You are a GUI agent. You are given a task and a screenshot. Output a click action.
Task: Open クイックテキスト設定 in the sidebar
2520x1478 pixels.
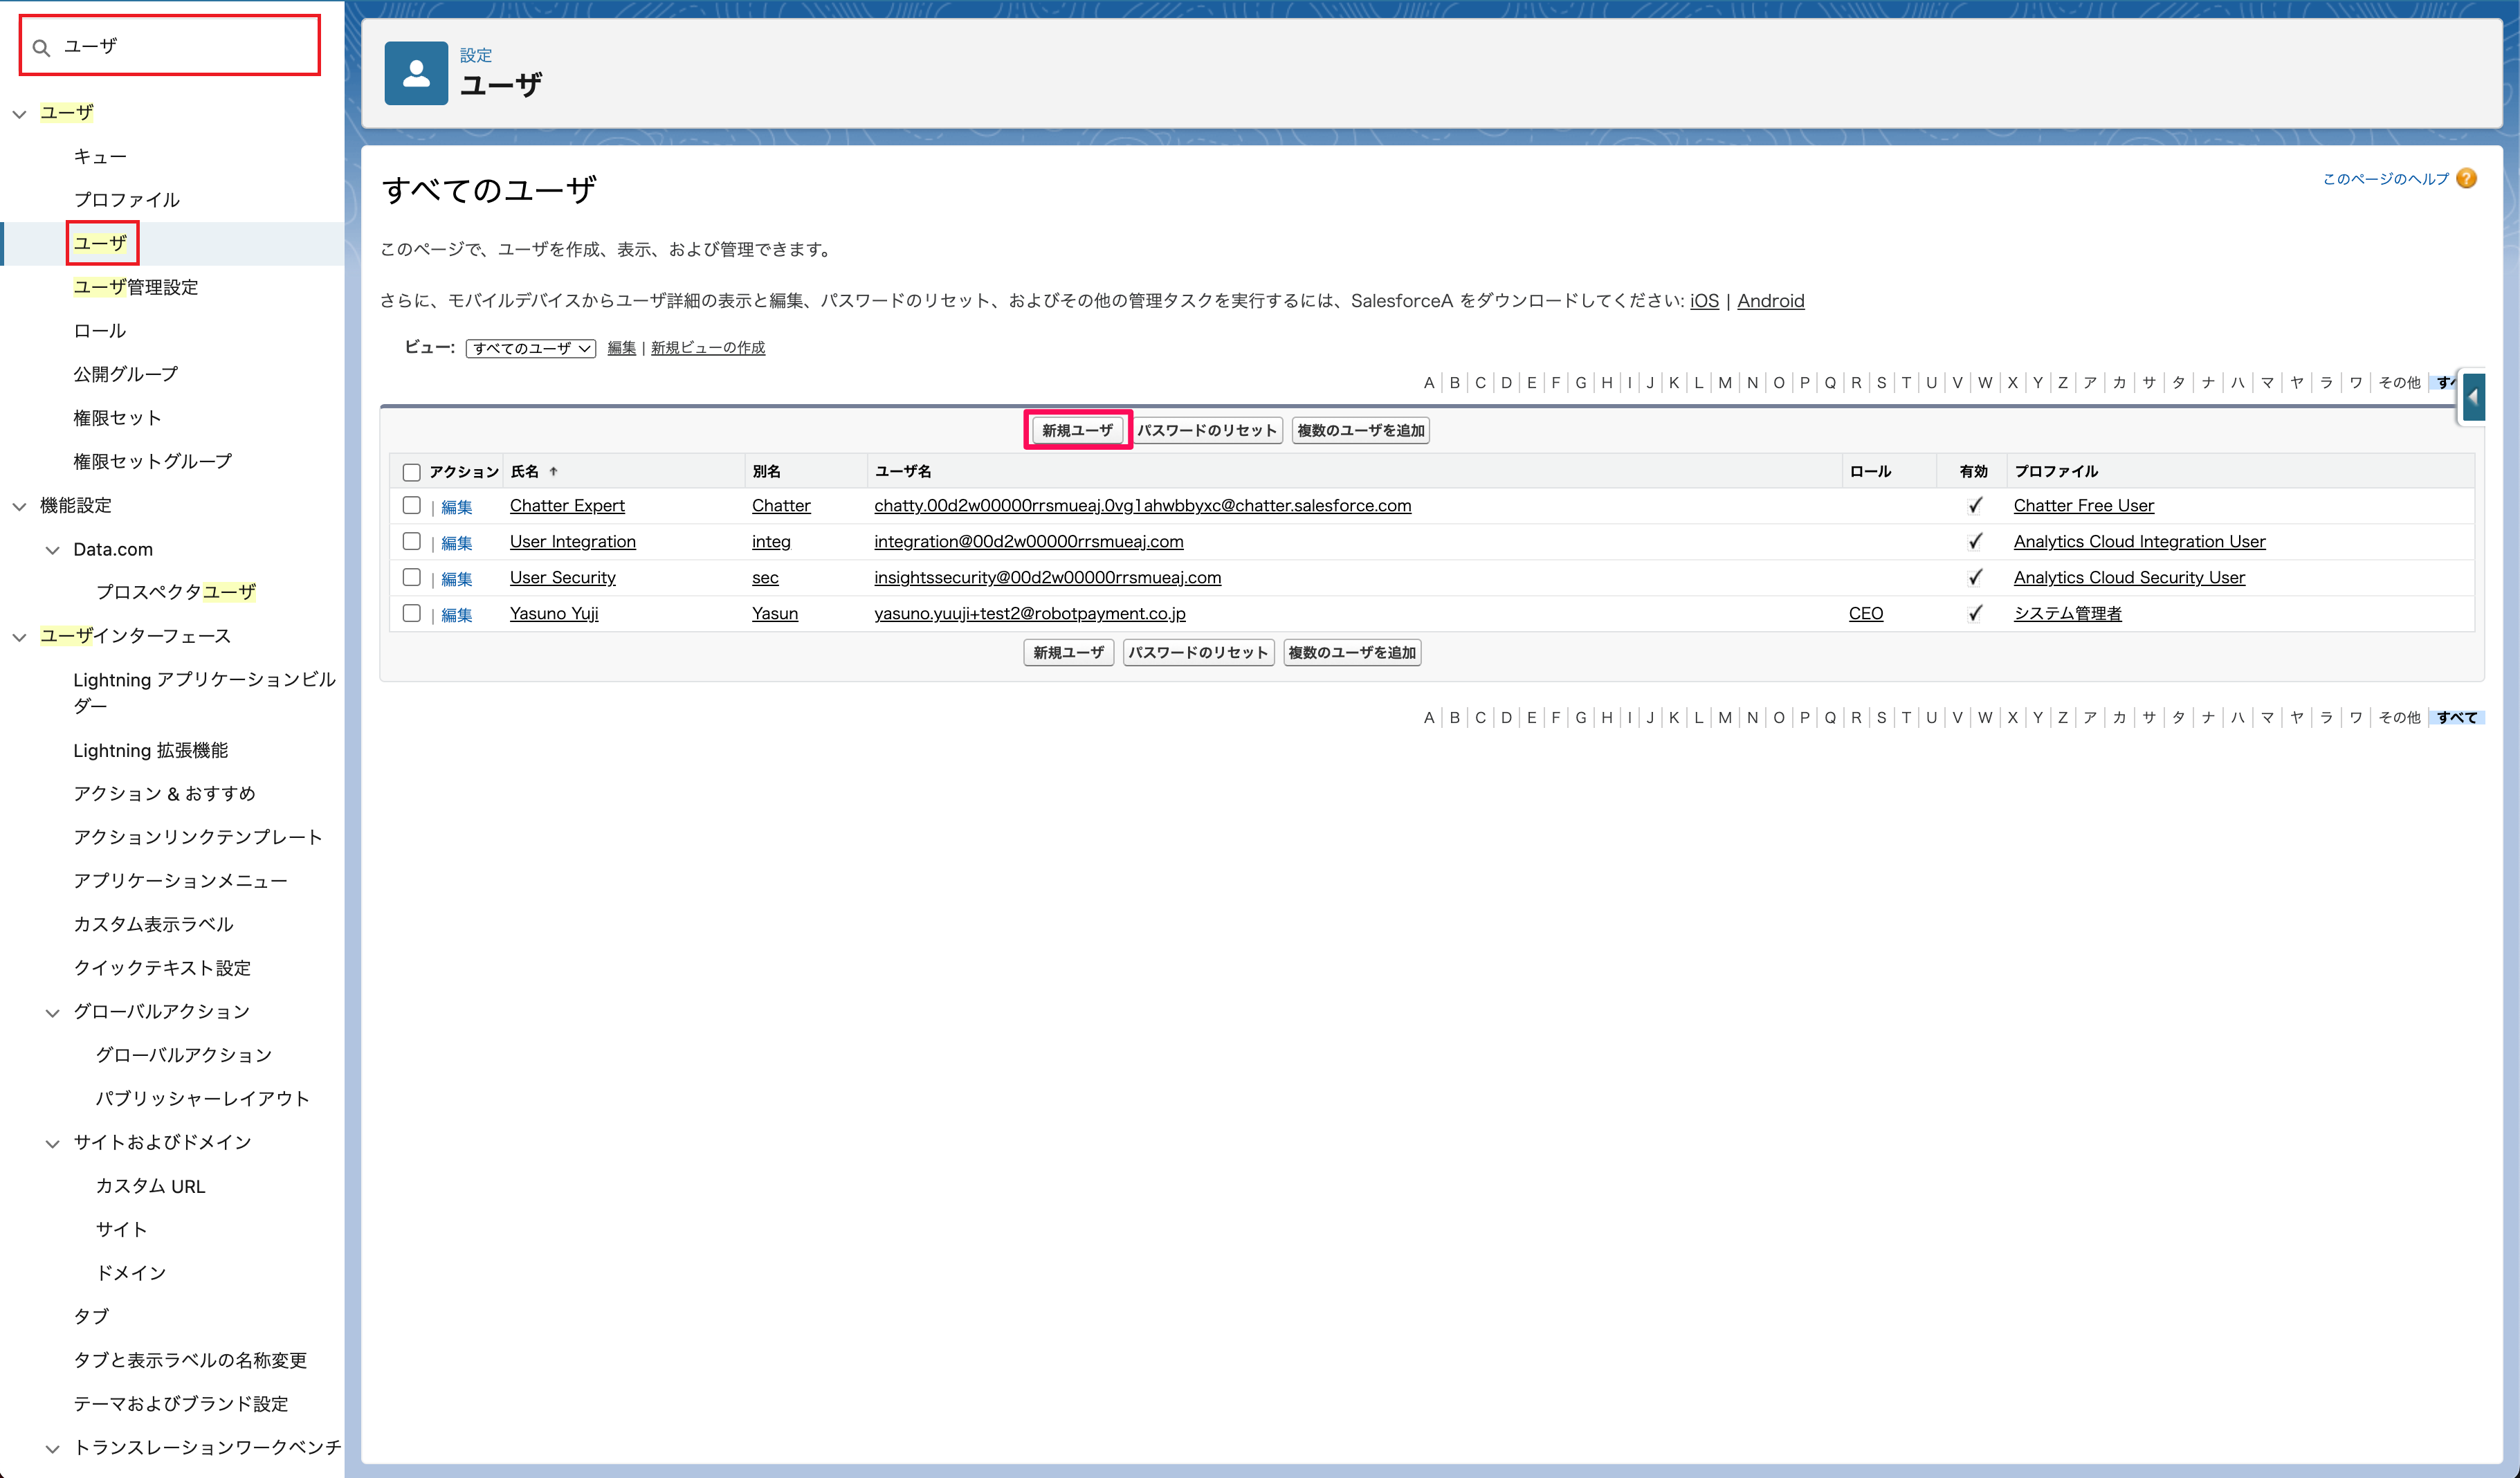click(x=162, y=968)
